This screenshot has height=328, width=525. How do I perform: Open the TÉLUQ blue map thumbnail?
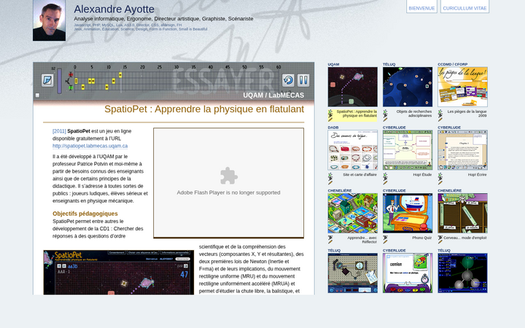(408, 87)
